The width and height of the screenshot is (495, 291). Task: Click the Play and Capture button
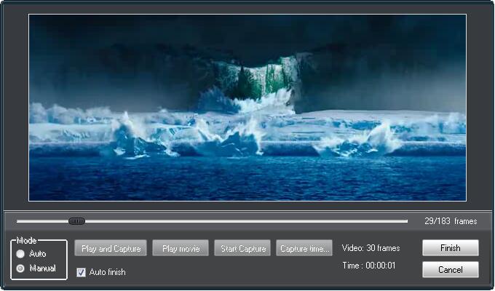point(111,248)
